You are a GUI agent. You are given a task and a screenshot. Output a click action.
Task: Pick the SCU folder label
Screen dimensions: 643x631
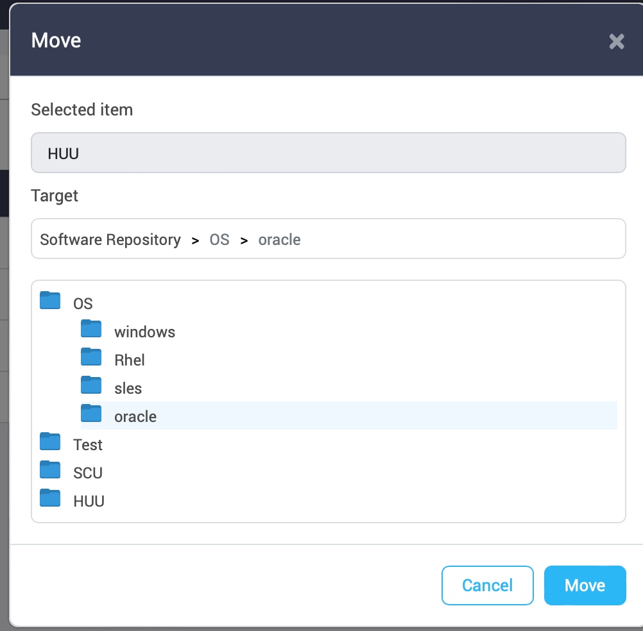pyautogui.click(x=88, y=473)
